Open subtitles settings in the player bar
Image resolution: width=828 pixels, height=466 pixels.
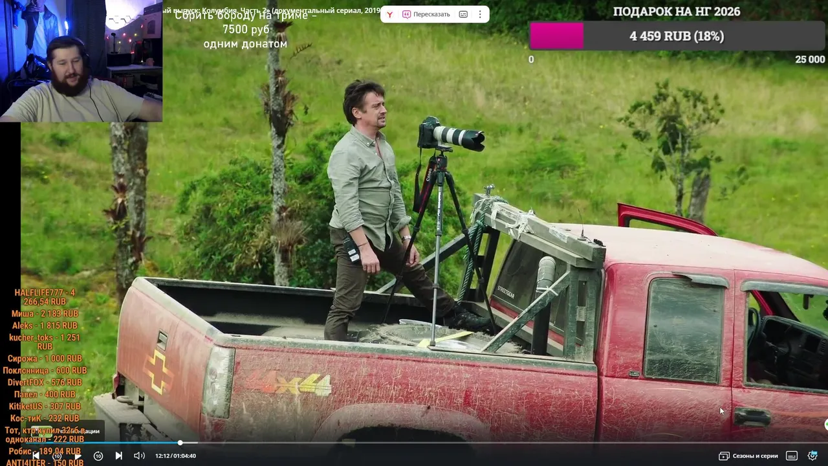(791, 456)
